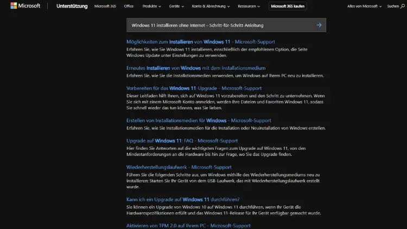Open Aktivieren von TPM 2.0 link

coord(188,226)
